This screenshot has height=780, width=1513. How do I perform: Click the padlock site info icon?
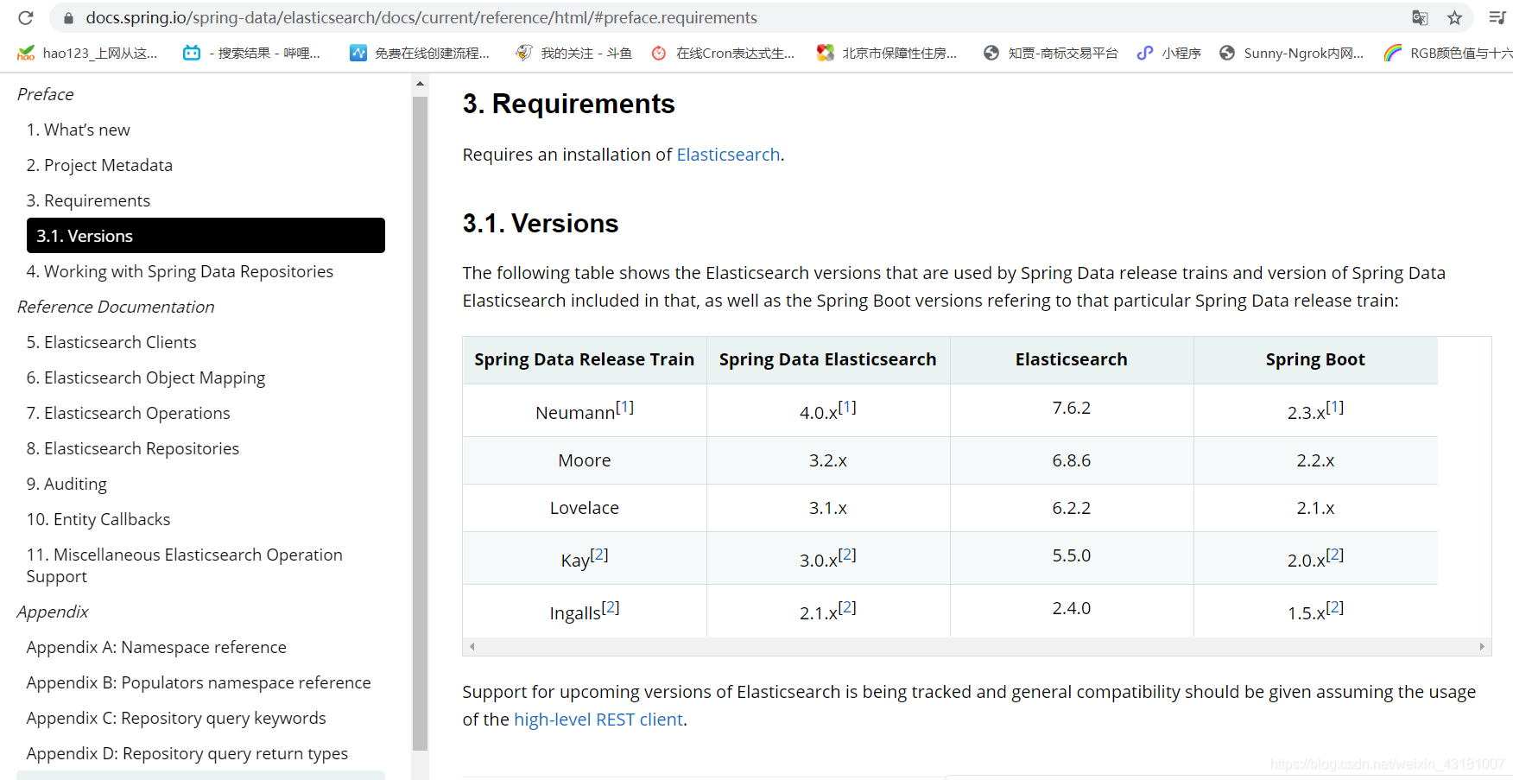pos(68,17)
